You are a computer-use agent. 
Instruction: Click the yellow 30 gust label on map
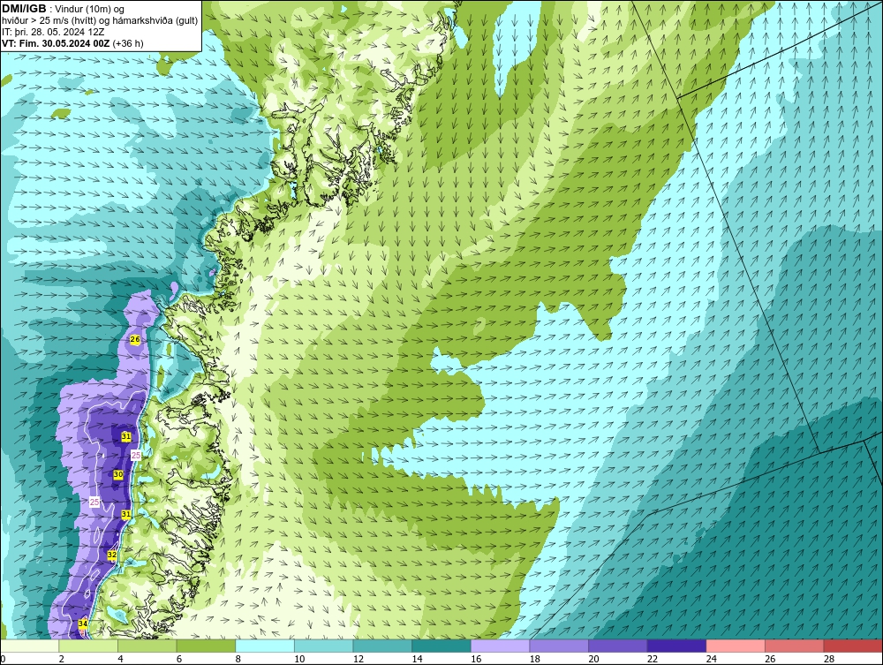[118, 474]
